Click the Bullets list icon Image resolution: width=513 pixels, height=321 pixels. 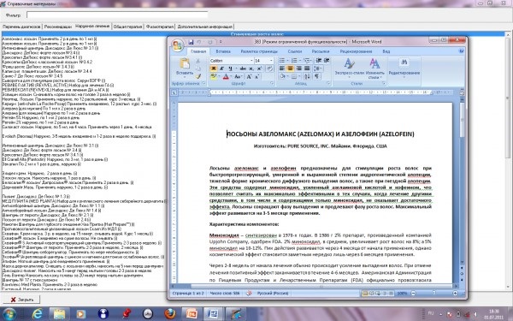[283, 61]
